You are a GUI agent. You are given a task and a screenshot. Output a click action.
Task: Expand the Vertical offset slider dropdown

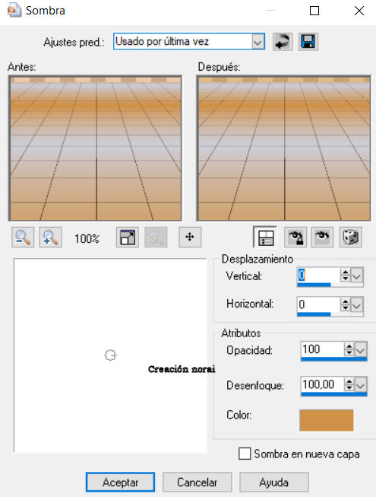click(x=357, y=276)
